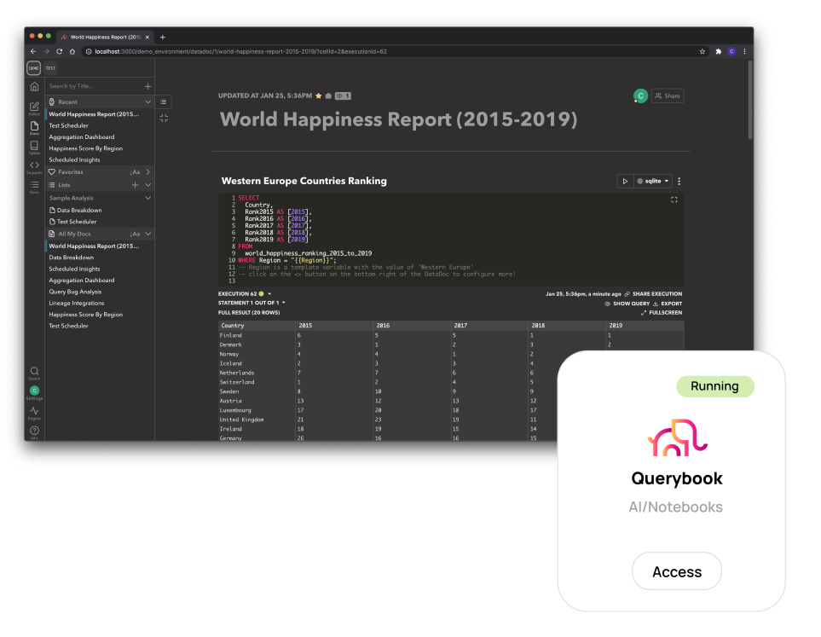Open the Info help icon
This screenshot has height=637, width=821.
35,431
